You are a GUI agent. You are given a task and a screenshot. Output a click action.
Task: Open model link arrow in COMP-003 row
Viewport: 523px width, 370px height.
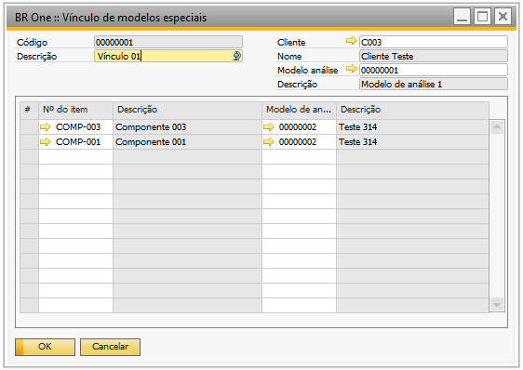click(x=269, y=127)
